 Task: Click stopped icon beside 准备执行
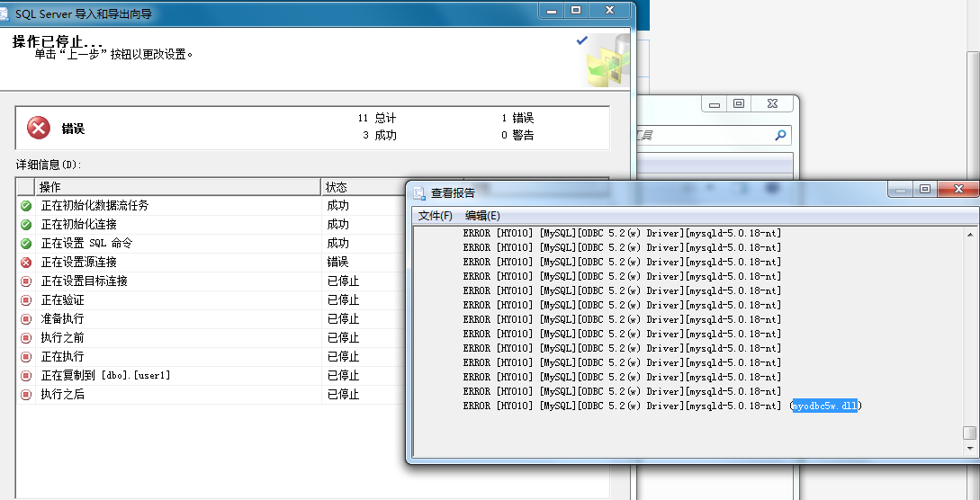pos(25,319)
